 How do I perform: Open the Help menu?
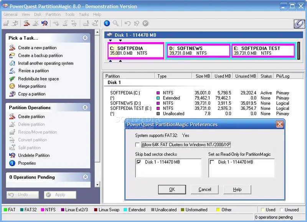(x=97, y=15)
